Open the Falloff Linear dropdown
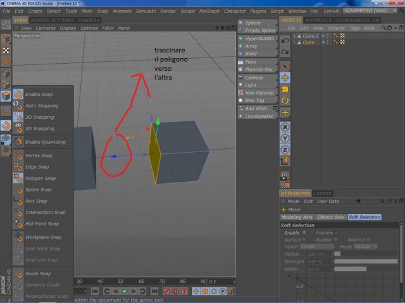 point(317,247)
